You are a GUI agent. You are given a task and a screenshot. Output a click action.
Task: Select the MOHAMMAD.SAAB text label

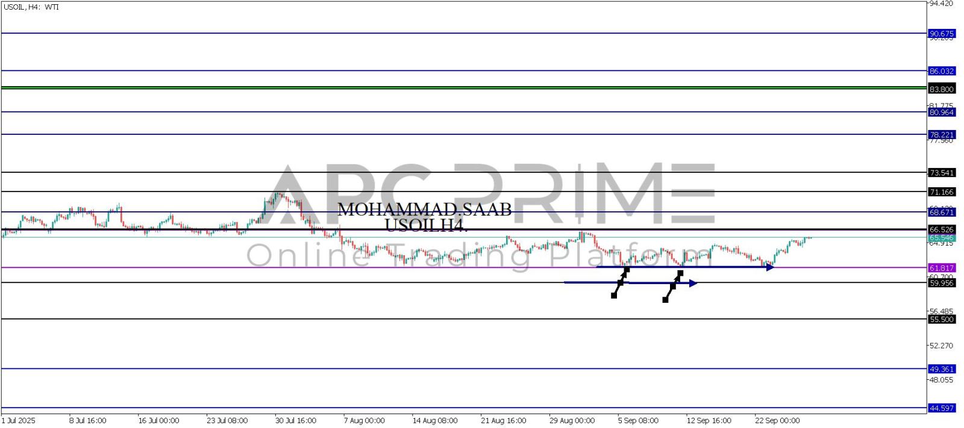(x=424, y=209)
